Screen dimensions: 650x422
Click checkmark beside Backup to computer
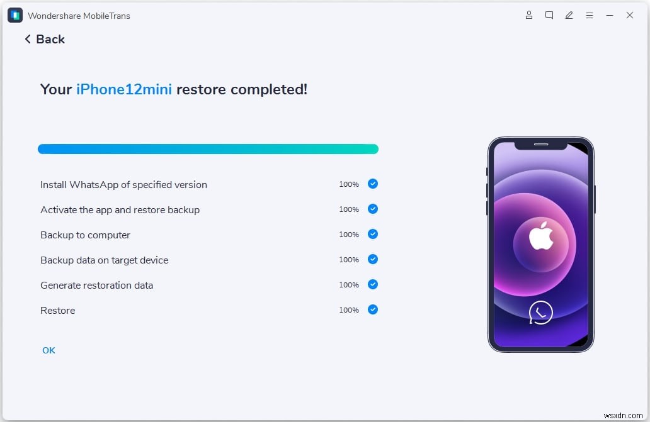(x=373, y=234)
